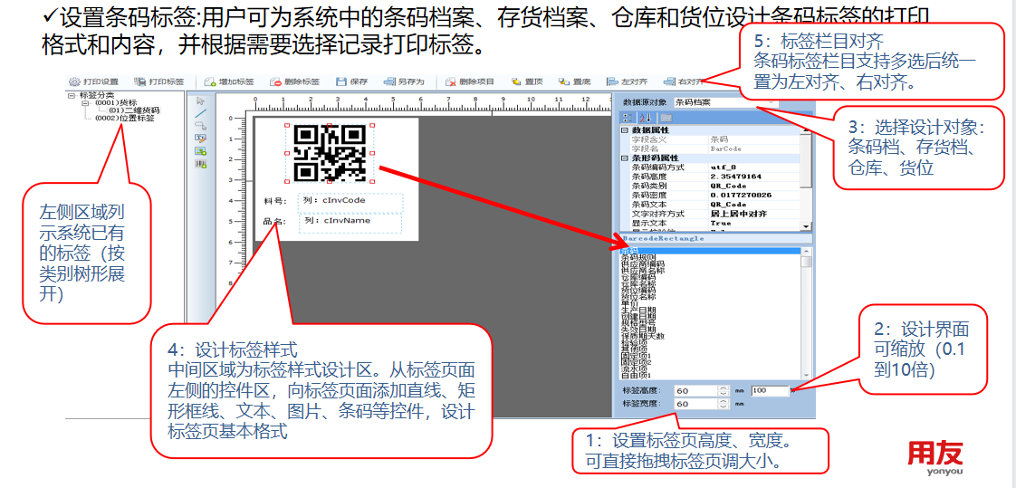Click the 删除标签 delete label button
Viewport: 1016px width, 488px height.
294,82
